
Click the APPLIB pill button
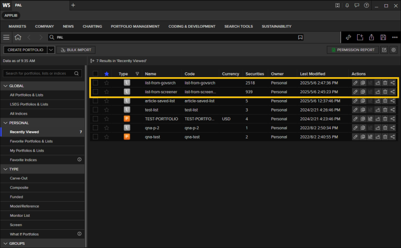(11, 15)
